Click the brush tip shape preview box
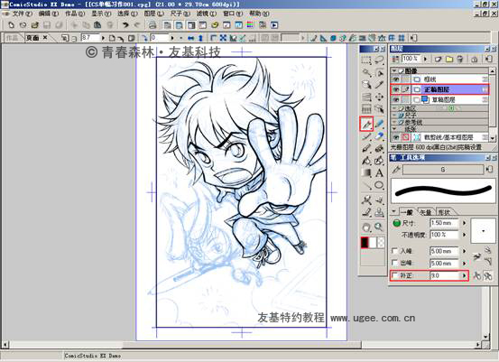The image size is (499, 362). click(x=483, y=231)
